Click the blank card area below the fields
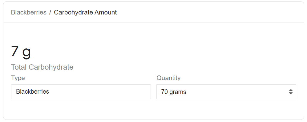This screenshot has height=122, width=307. pos(153,109)
